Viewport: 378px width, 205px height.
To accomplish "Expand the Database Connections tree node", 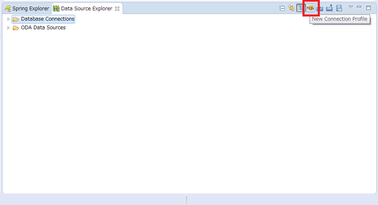I will click(x=8, y=19).
